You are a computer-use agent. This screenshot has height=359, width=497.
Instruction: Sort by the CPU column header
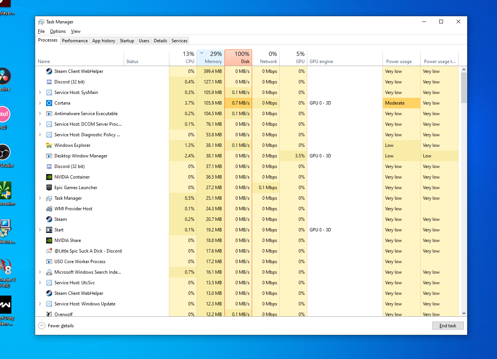(183, 57)
